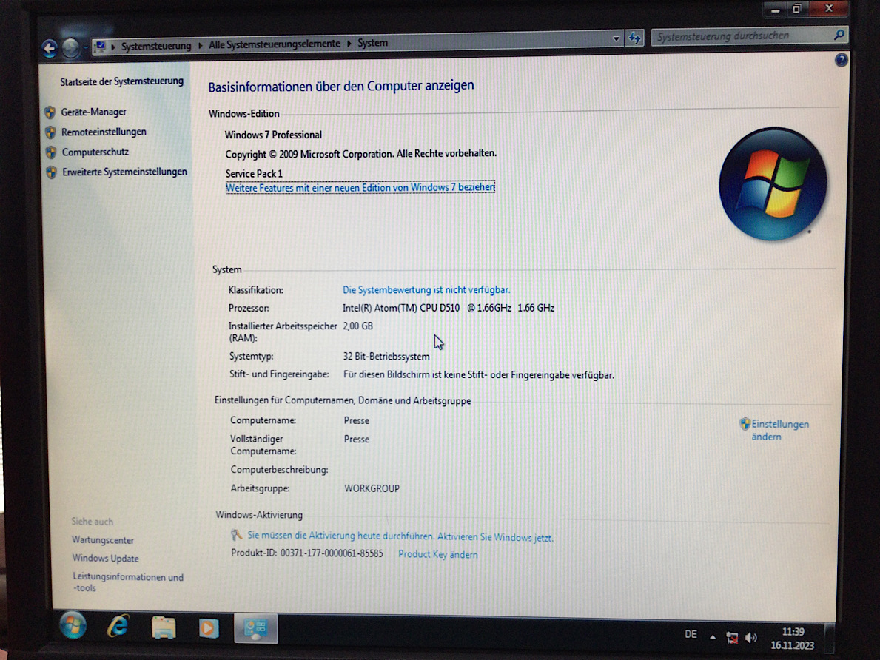The image size is (880, 660).
Task: Open Remoteeinstellungen in left panel
Action: (104, 132)
